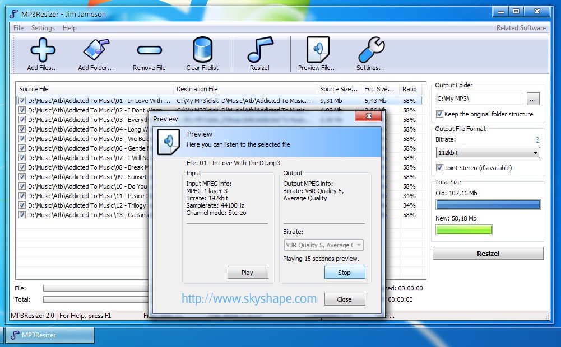Uncheck the 01 - In Love With file checkbox
Image resolution: width=561 pixels, height=347 pixels.
pyautogui.click(x=22, y=101)
